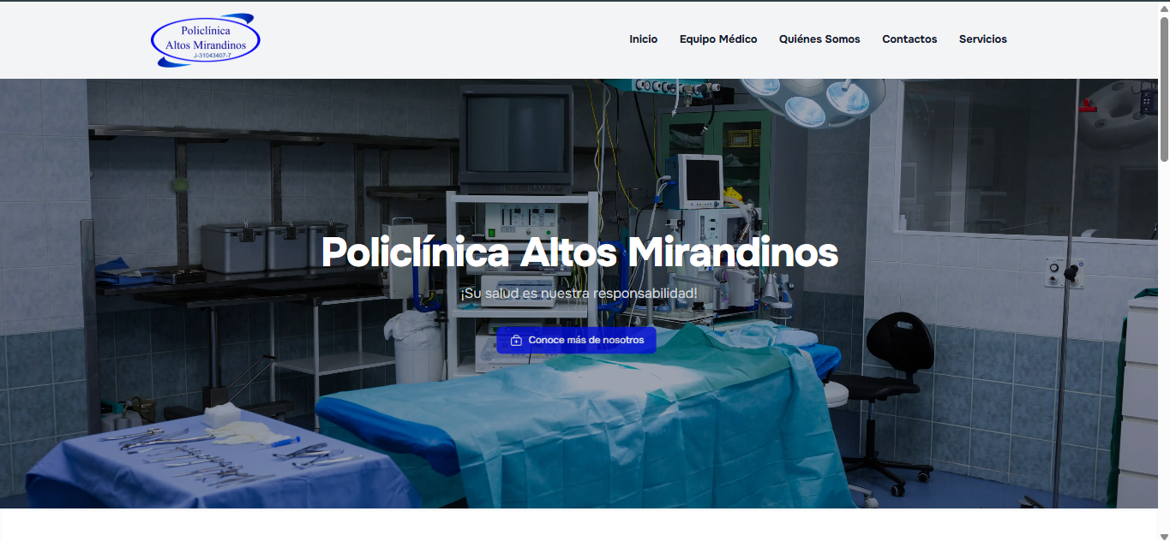Image resolution: width=1170 pixels, height=541 pixels.
Task: Click the medical kit icon in the button
Action: pyautogui.click(x=516, y=340)
